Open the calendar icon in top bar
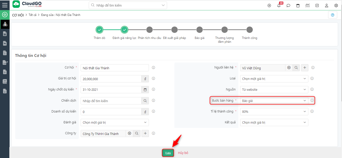The width and height of the screenshot is (342, 158). 298,6
